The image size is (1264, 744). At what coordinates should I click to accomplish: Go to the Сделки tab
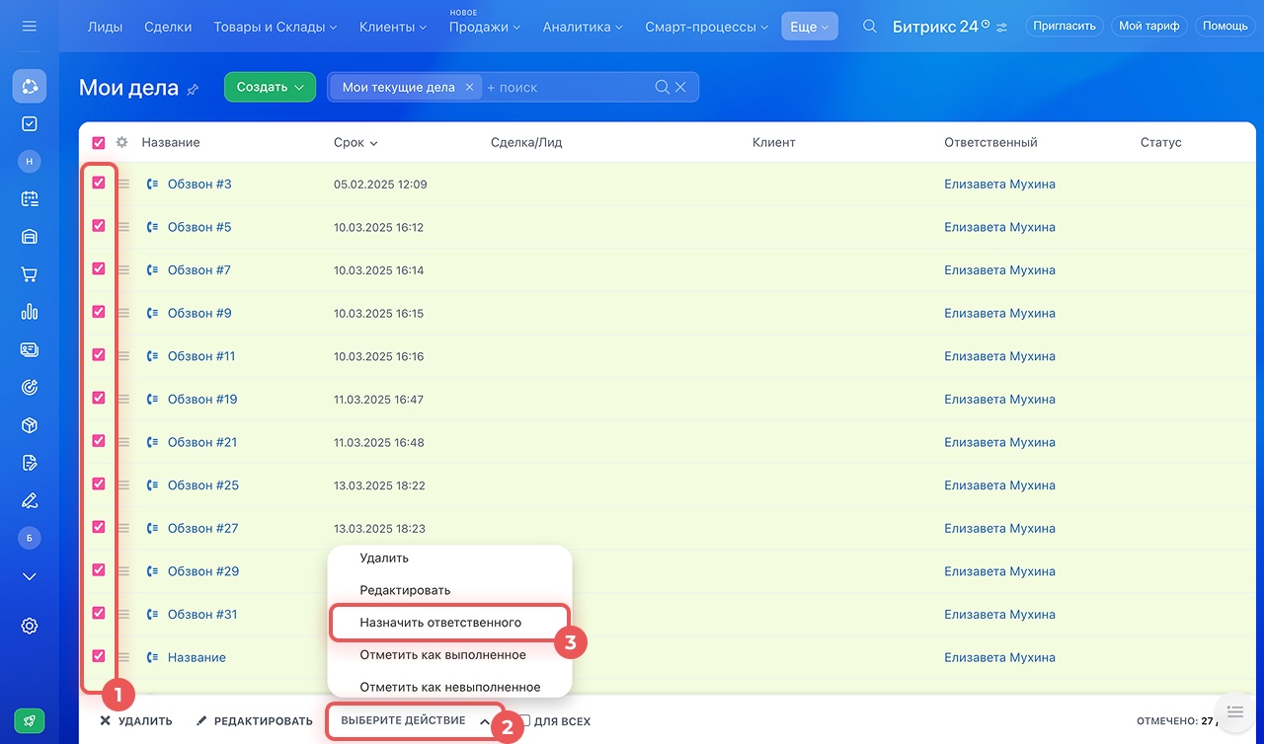(168, 27)
